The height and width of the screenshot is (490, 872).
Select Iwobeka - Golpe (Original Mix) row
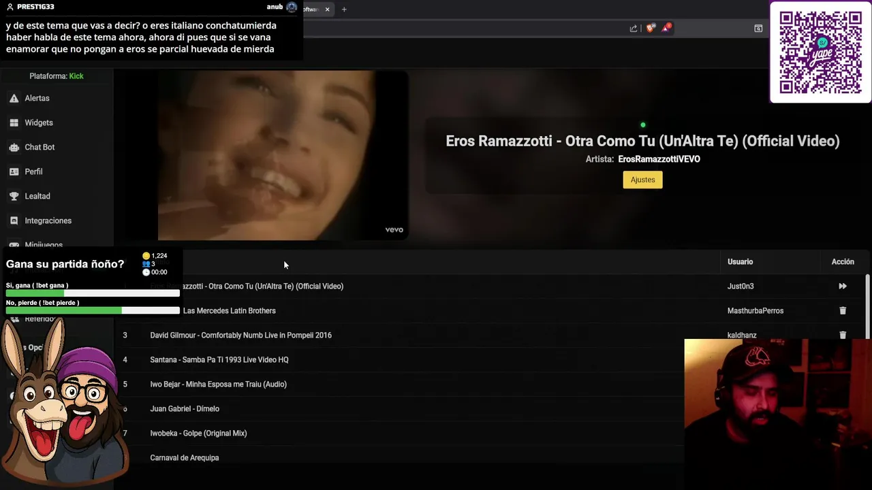pyautogui.click(x=399, y=433)
